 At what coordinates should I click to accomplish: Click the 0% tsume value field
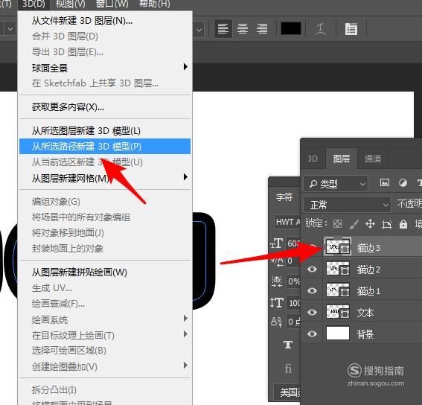point(293,281)
